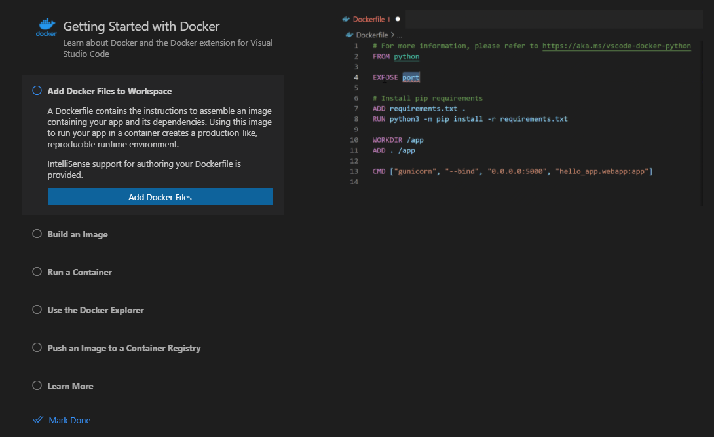This screenshot has width=714, height=437.
Task: Click the breadcrumb Dockerfile whale icon
Action: (x=349, y=35)
